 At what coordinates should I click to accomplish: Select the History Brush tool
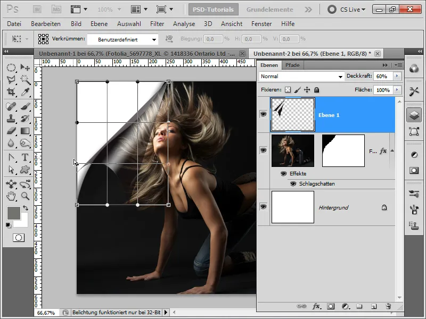(x=25, y=119)
